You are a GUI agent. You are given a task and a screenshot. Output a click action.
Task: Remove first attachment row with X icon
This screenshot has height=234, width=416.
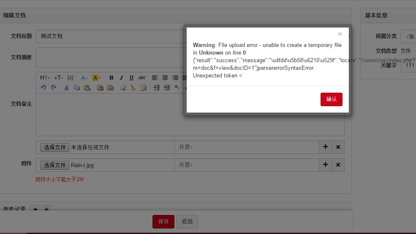pos(338,147)
